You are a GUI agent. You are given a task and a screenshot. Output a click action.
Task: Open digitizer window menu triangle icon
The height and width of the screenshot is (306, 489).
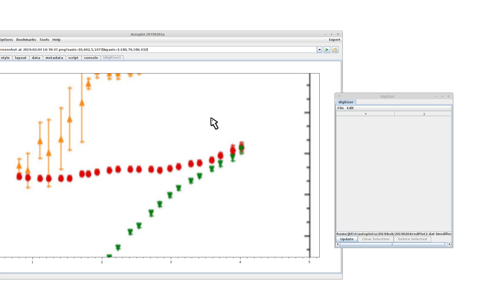pyautogui.click(x=339, y=96)
